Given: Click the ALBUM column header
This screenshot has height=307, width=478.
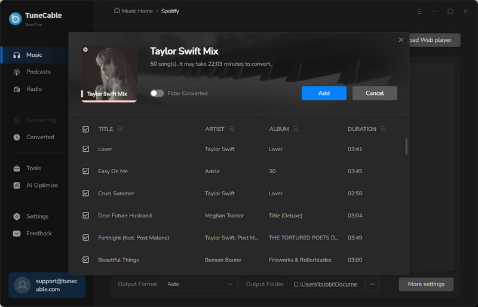Looking at the screenshot, I should (x=279, y=129).
